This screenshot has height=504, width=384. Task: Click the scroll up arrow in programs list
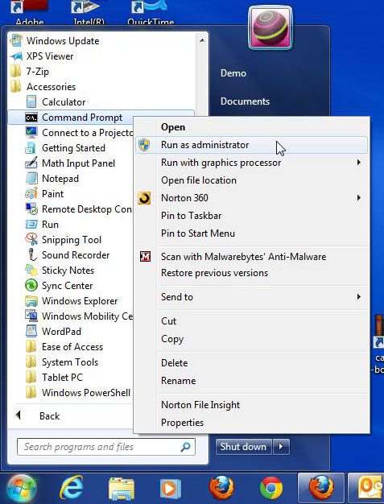pos(202,40)
